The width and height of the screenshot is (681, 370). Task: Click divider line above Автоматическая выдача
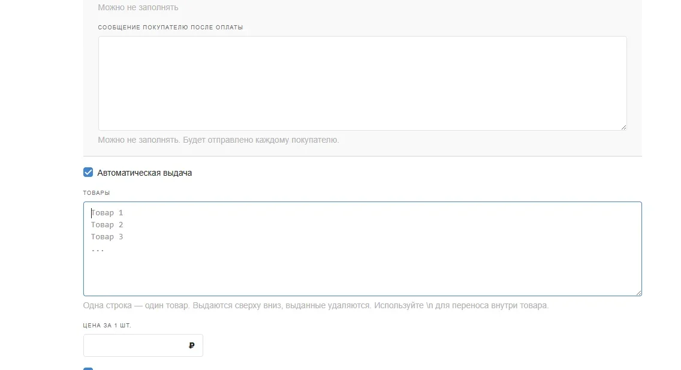pyautogui.click(x=362, y=157)
